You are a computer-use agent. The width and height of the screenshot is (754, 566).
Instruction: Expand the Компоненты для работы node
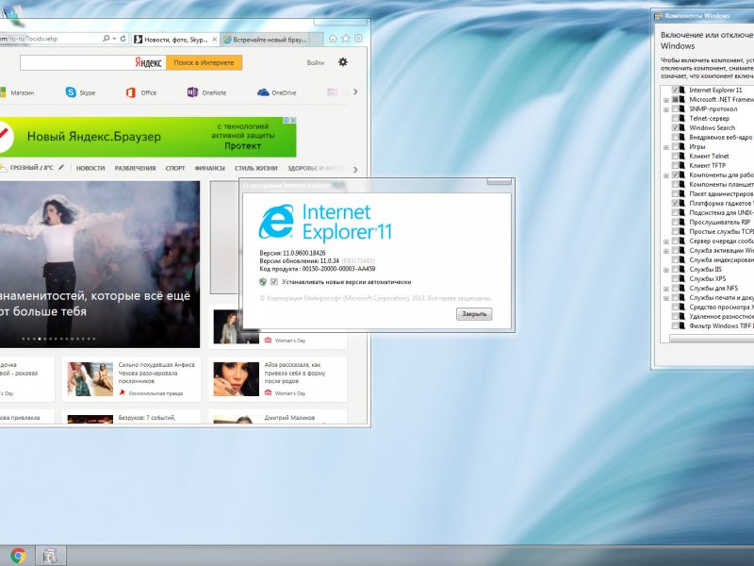pyautogui.click(x=666, y=175)
